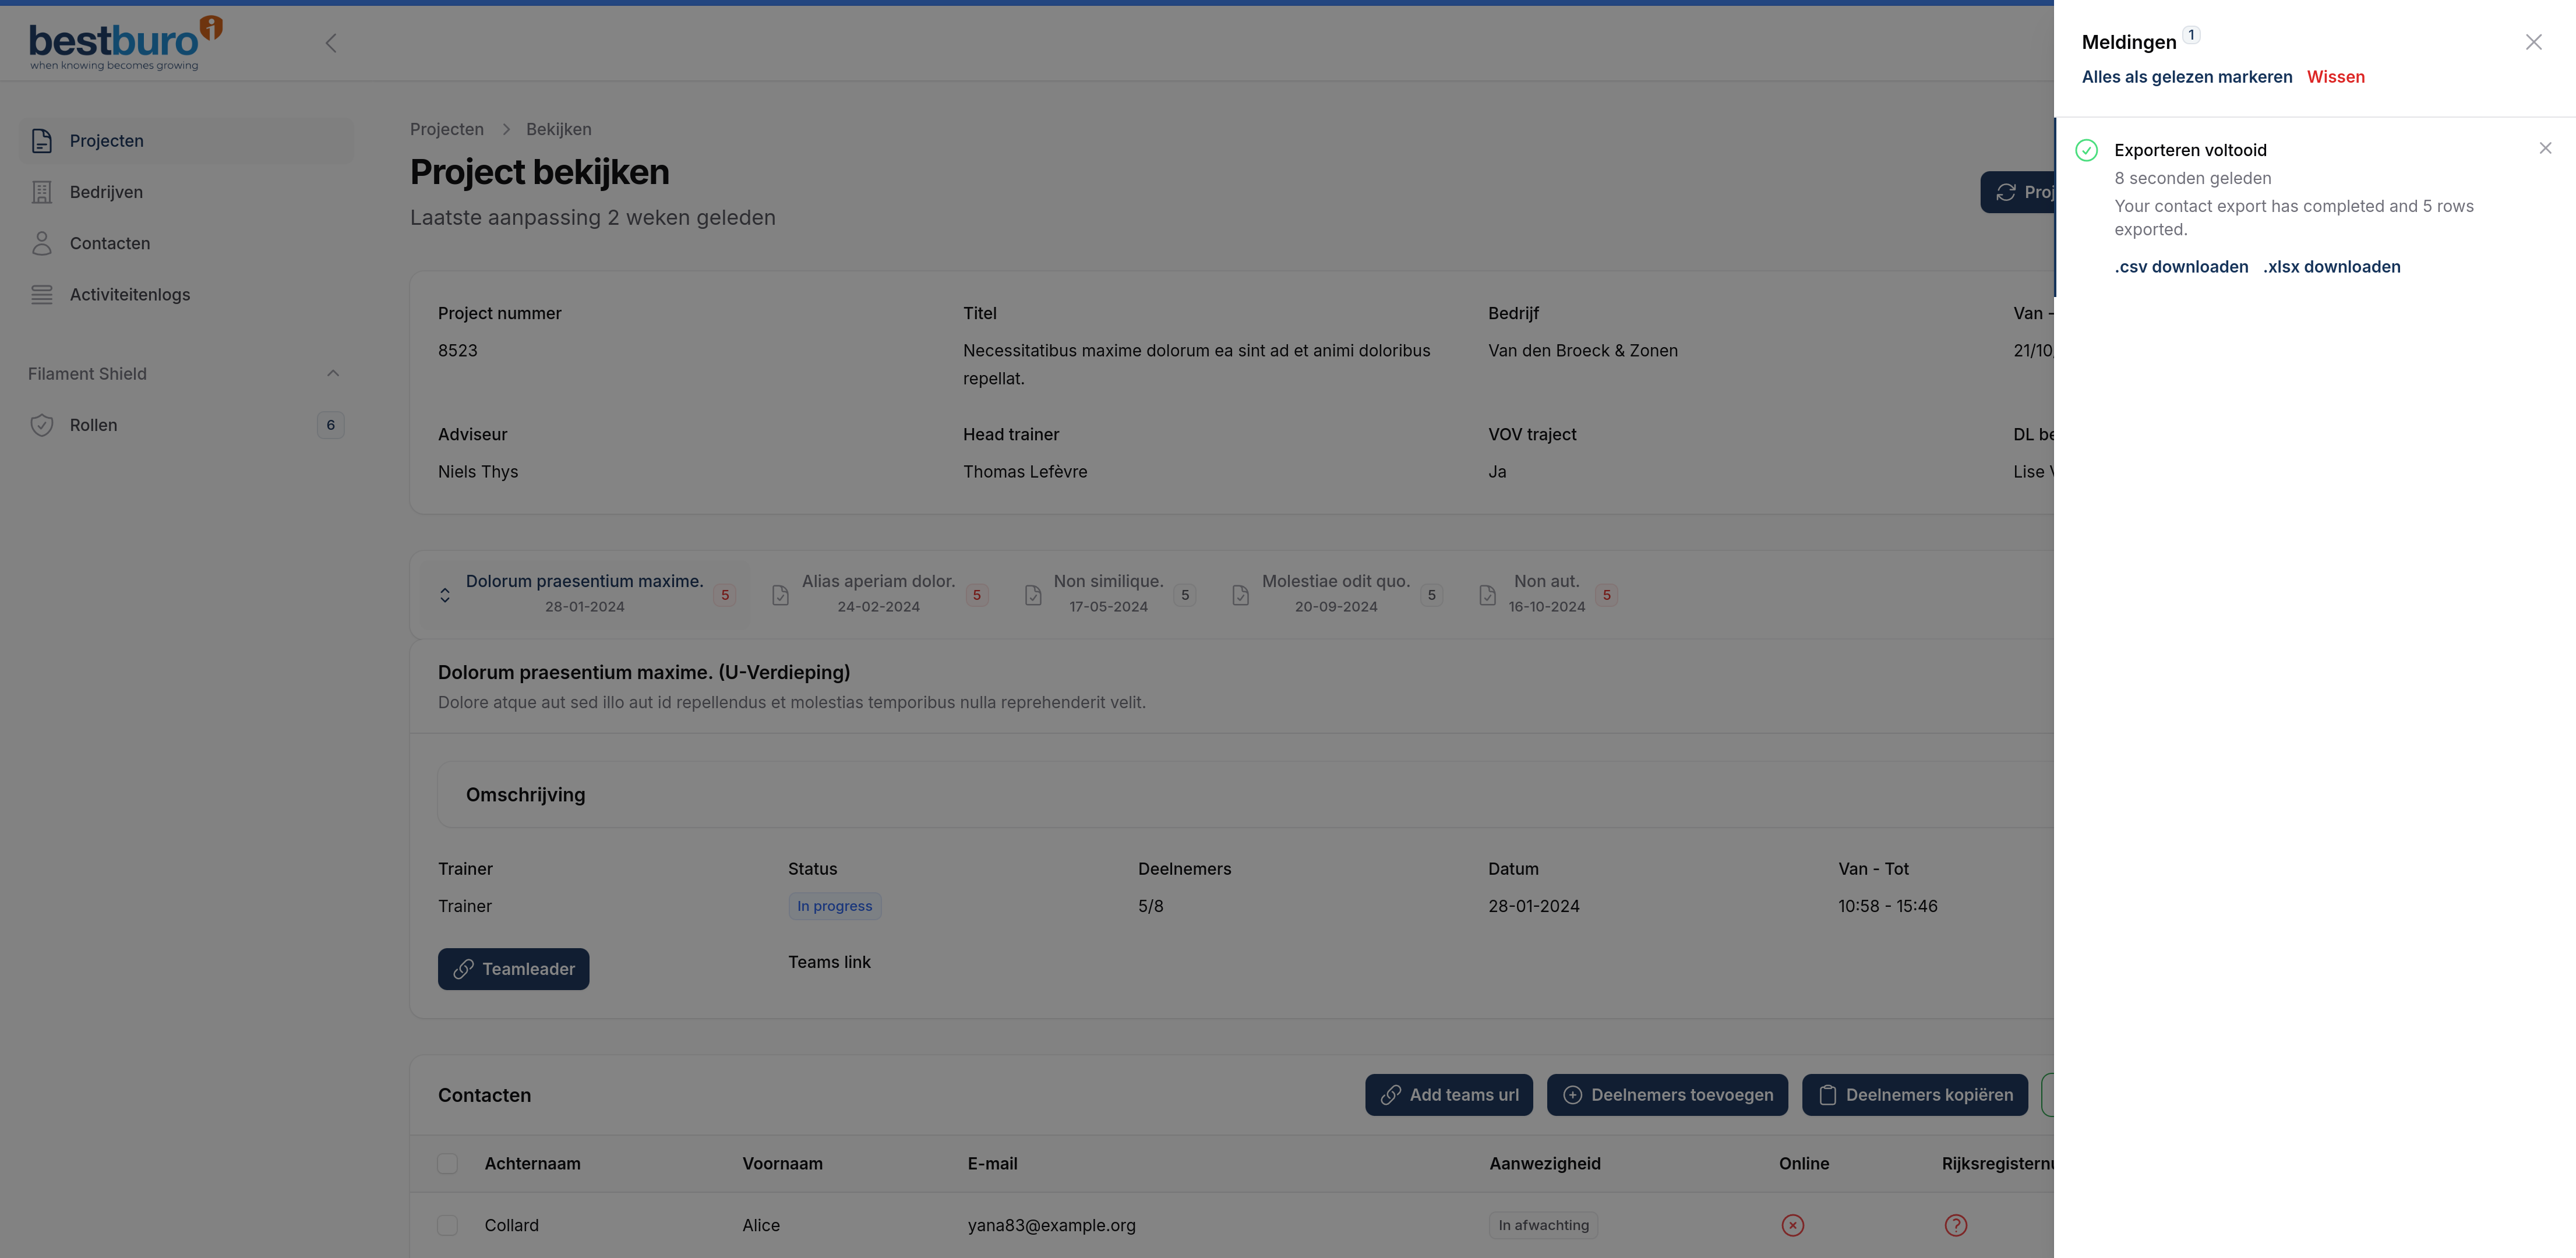Click Alles als gelezen markeren link
The height and width of the screenshot is (1258, 2576).
[2186, 77]
